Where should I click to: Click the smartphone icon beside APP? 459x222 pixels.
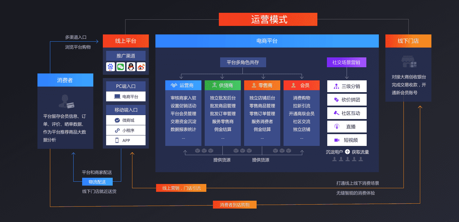pos(117,140)
